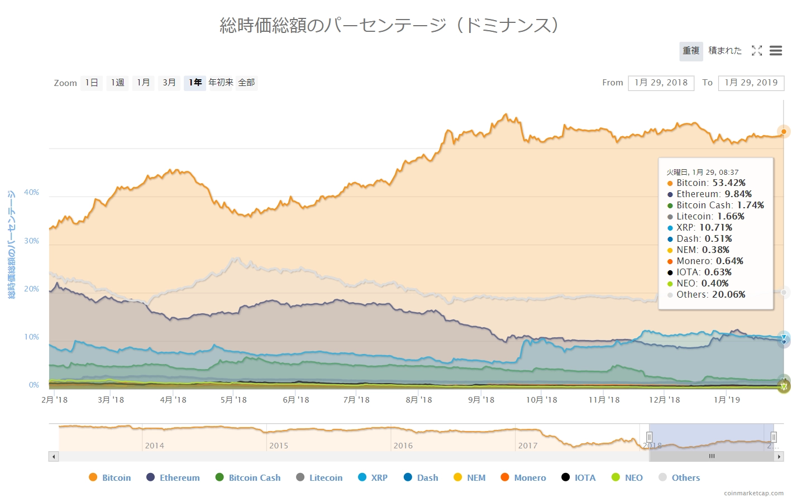Open the coinmarketcap.com credit link
This screenshot has height=502, width=797.
point(753,493)
